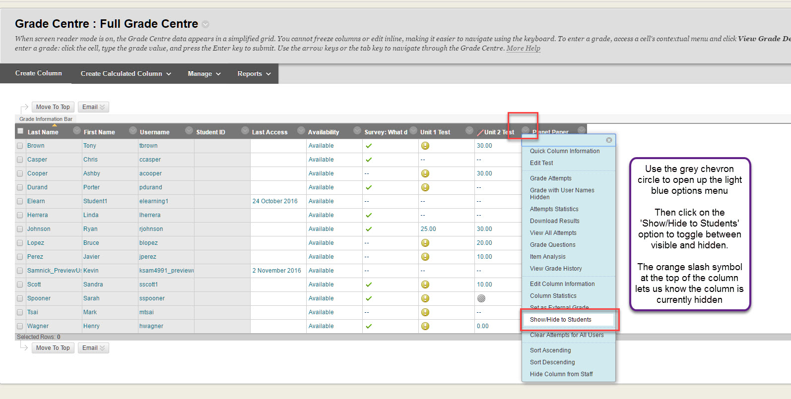
Task: Open the Last Access column chevron menu
Action: [x=301, y=130]
